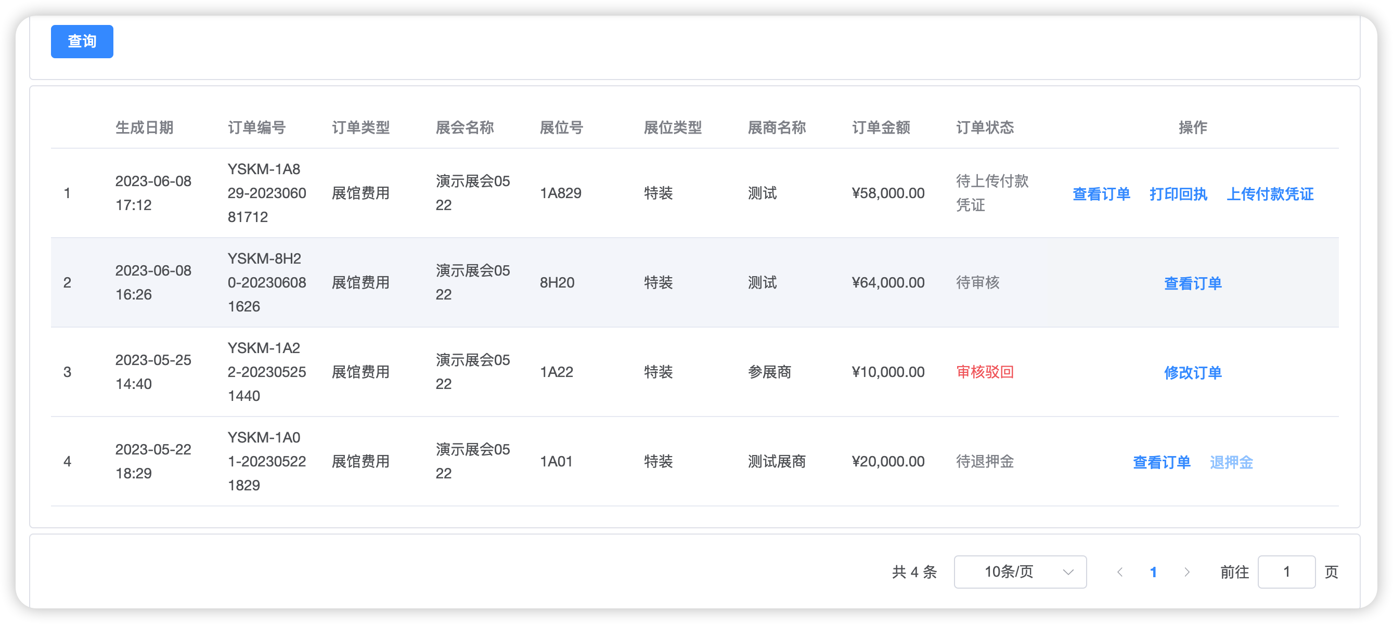Image resolution: width=1393 pixels, height=624 pixels.
Task: Click the 待退押金 status cell
Action: (x=985, y=461)
